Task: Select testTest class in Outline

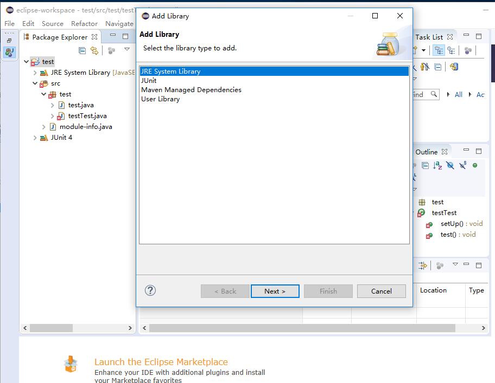Action: 444,213
